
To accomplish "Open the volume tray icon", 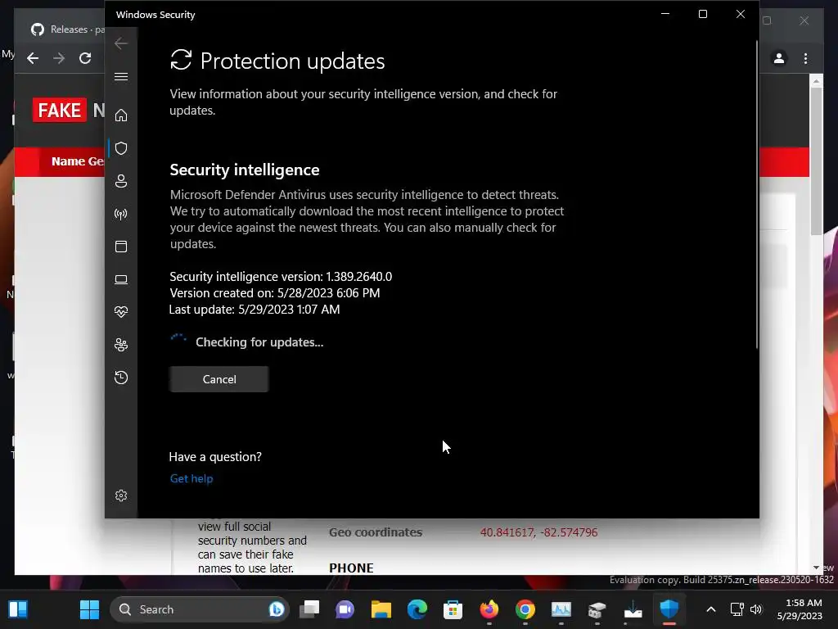I will [x=755, y=609].
